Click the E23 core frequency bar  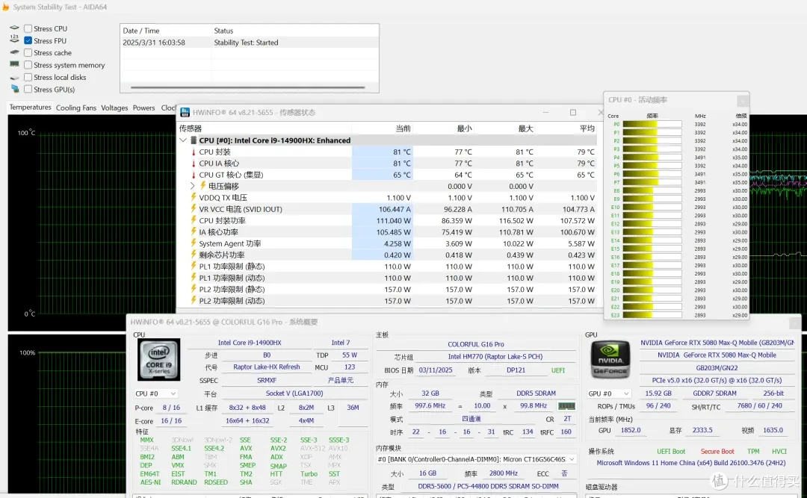[x=652, y=315]
